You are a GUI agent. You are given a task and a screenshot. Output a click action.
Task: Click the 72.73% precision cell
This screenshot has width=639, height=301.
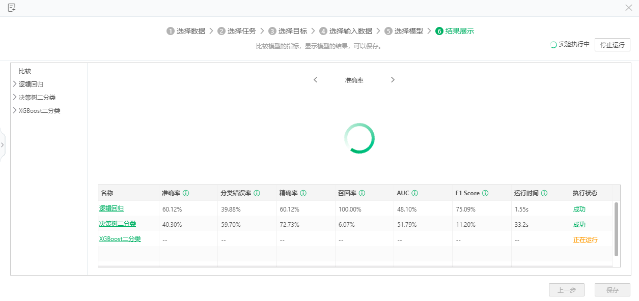pyautogui.click(x=289, y=224)
